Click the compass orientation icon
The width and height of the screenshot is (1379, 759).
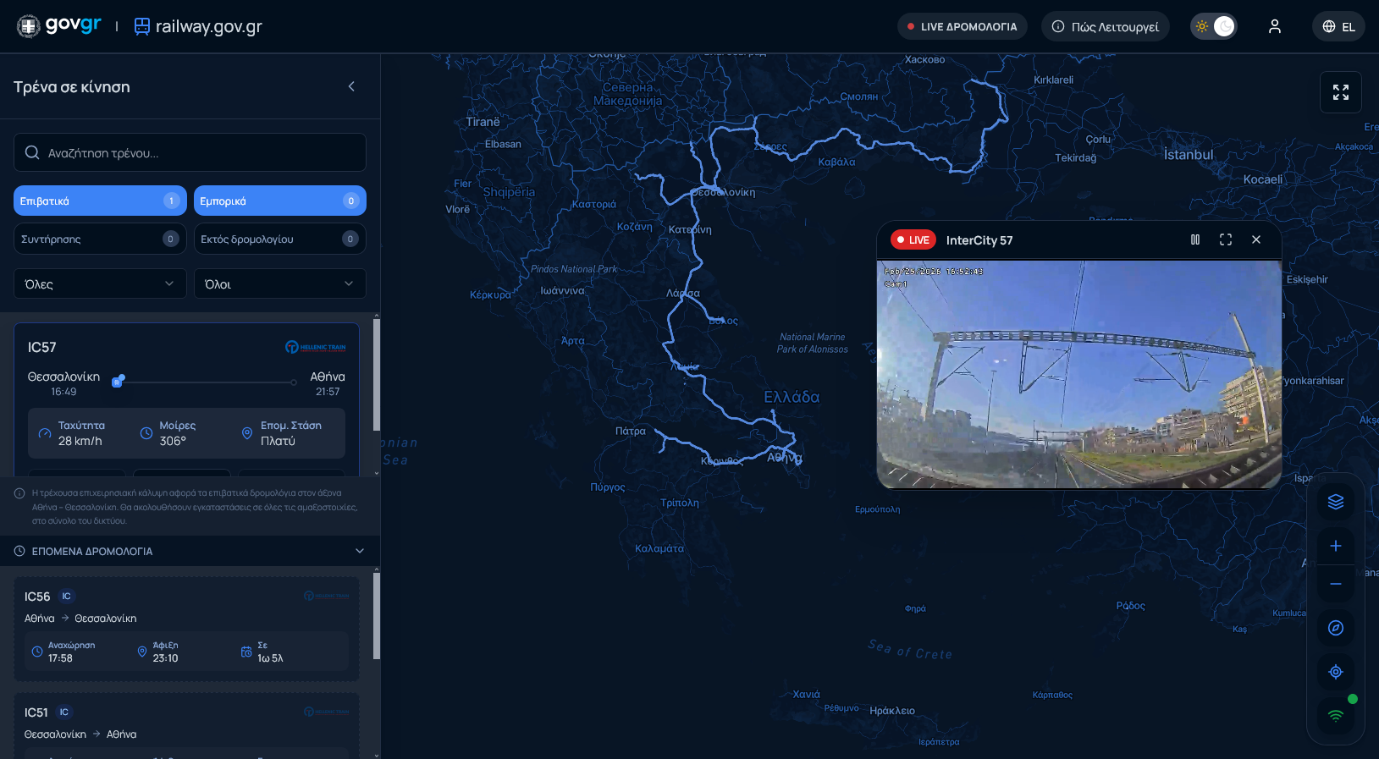pos(1335,628)
